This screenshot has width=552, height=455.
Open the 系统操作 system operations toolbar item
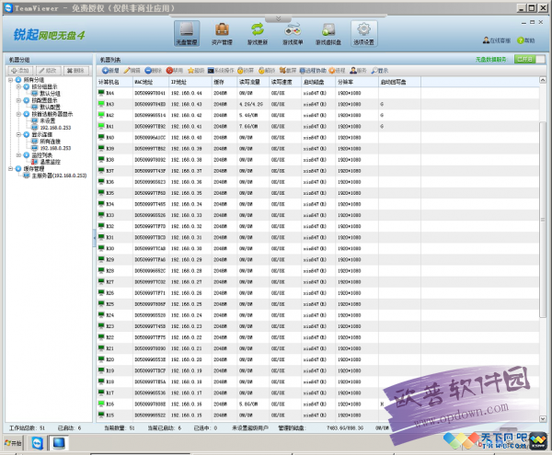click(x=221, y=71)
